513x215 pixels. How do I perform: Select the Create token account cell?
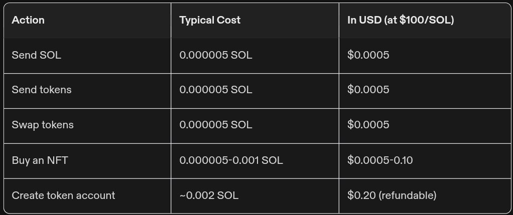tap(63, 195)
